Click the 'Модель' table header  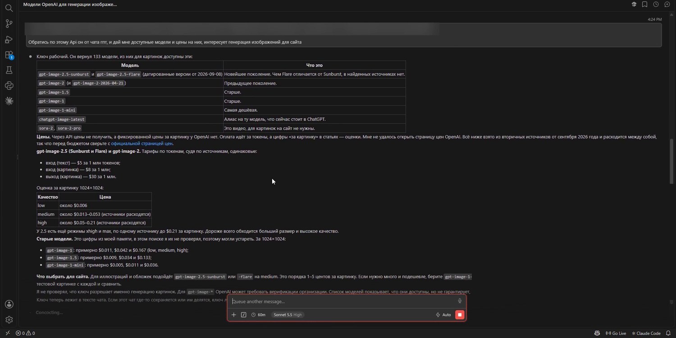coord(130,65)
